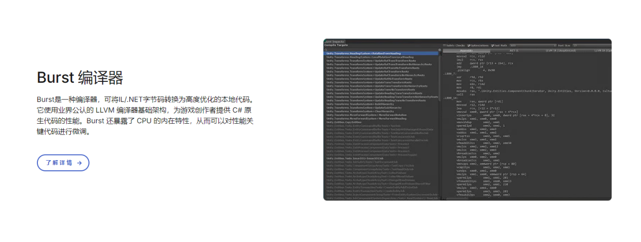The height and width of the screenshot is (242, 641).
Task: Select EntityTransactionTests+CreateEntityJob row
Action: (x=381, y=191)
